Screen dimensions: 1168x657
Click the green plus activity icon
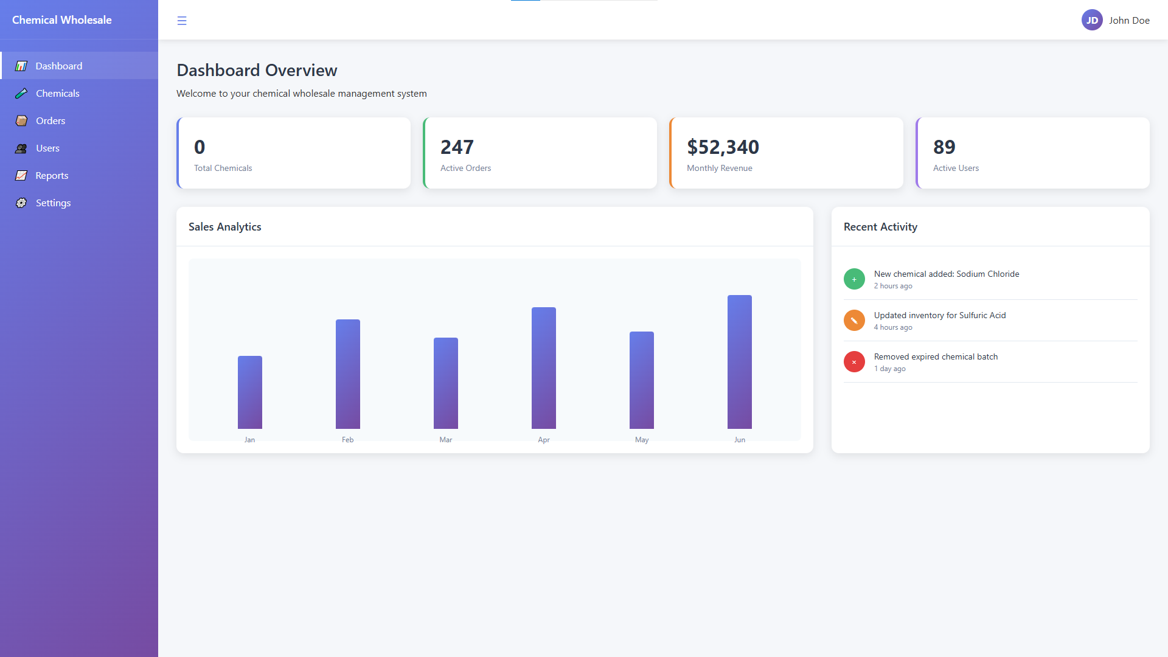[854, 279]
